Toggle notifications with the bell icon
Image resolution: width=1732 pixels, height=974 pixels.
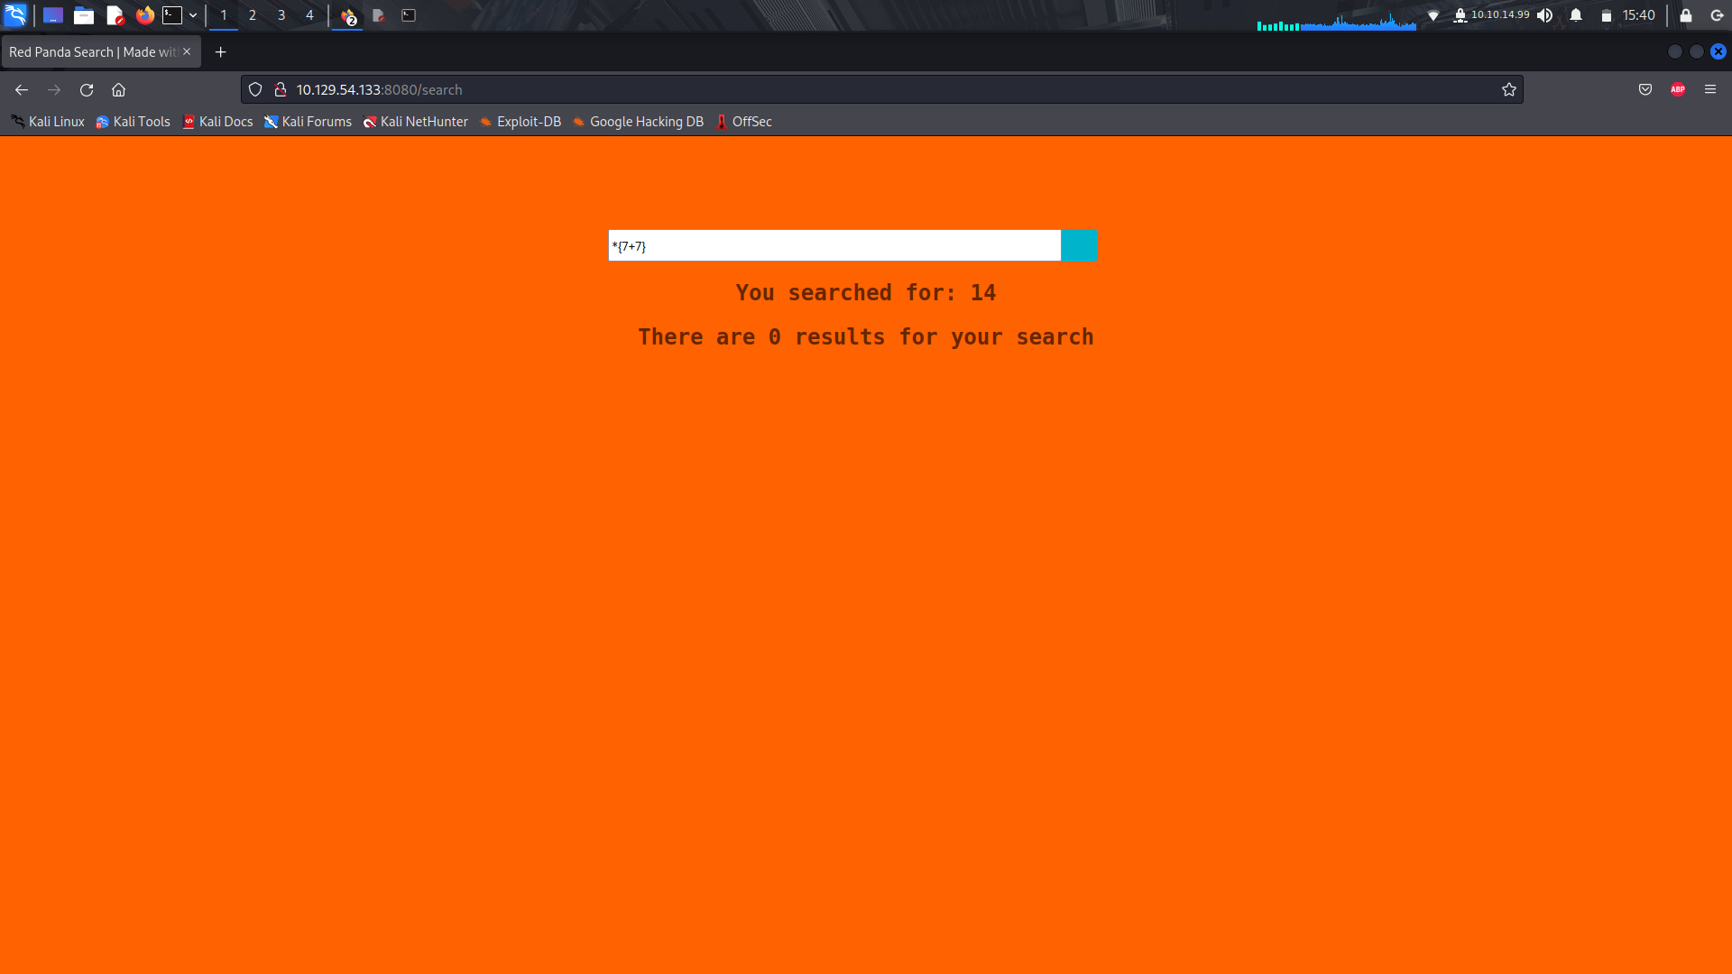[1574, 15]
